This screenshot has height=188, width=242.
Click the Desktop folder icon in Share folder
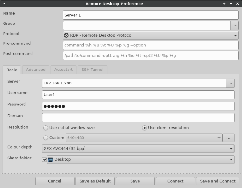50,159
